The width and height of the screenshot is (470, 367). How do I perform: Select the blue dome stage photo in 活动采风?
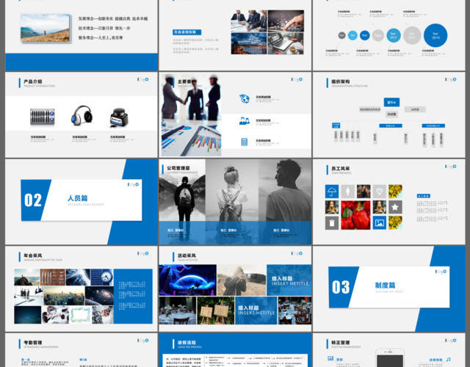point(188,280)
